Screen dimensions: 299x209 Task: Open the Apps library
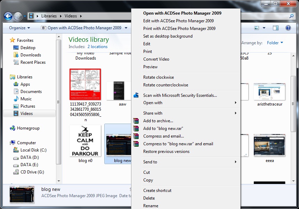(x=25, y=84)
